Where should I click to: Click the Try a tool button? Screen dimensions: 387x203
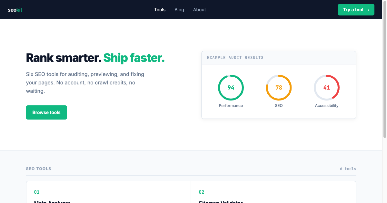click(356, 10)
